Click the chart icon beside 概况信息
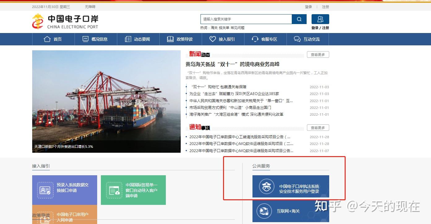This screenshot has height=224, width=431. click(x=86, y=39)
